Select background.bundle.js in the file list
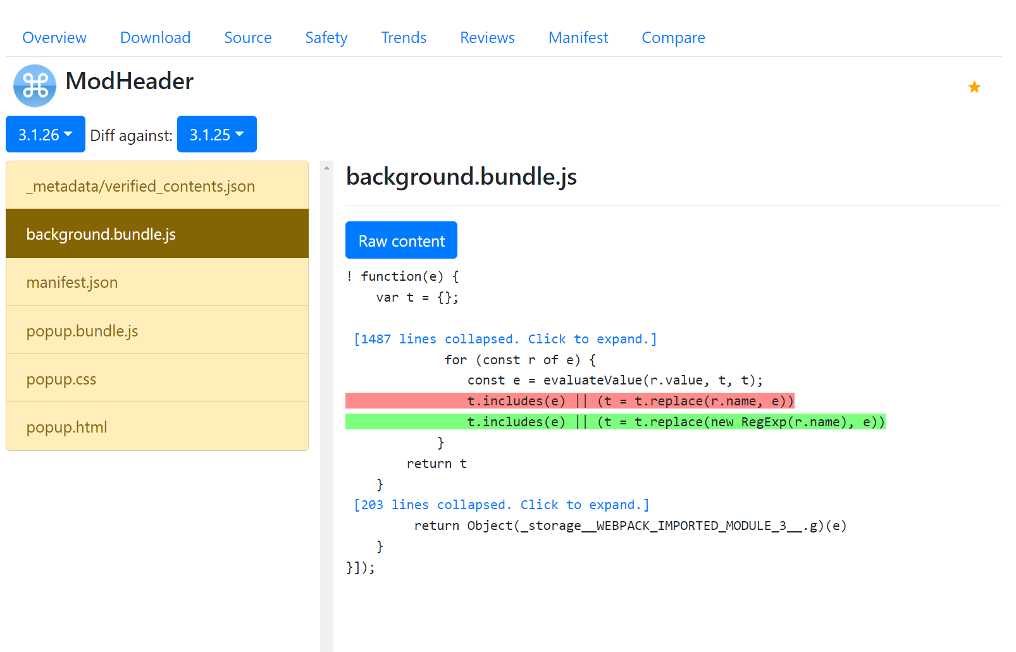The image size is (1016, 652). pos(157,233)
